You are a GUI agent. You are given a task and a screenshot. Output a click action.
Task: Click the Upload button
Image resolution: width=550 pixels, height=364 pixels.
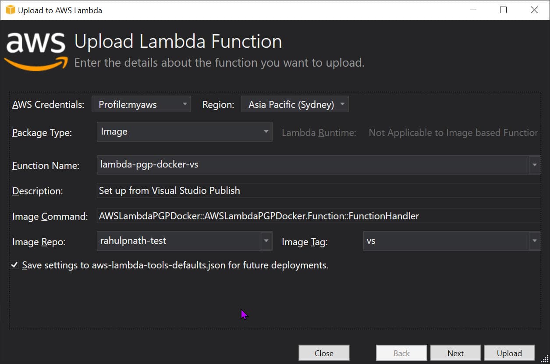pos(509,353)
